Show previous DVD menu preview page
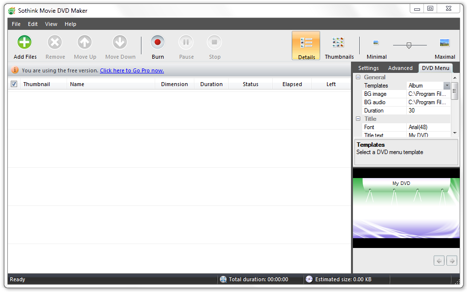The image size is (467, 292). click(x=439, y=261)
